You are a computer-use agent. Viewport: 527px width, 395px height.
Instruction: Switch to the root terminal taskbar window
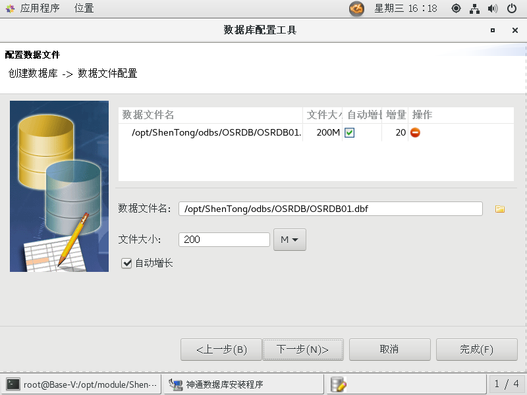click(83, 384)
